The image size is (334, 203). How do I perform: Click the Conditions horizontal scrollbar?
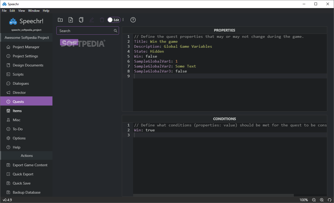(x=213, y=195)
